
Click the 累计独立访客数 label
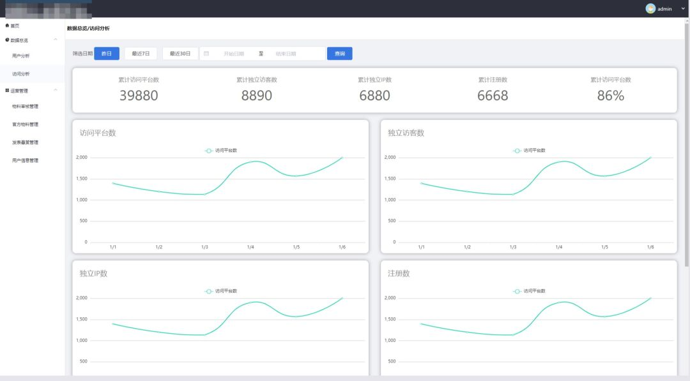257,80
